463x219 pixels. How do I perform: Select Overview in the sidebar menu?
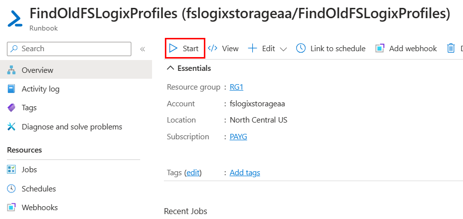click(x=37, y=70)
